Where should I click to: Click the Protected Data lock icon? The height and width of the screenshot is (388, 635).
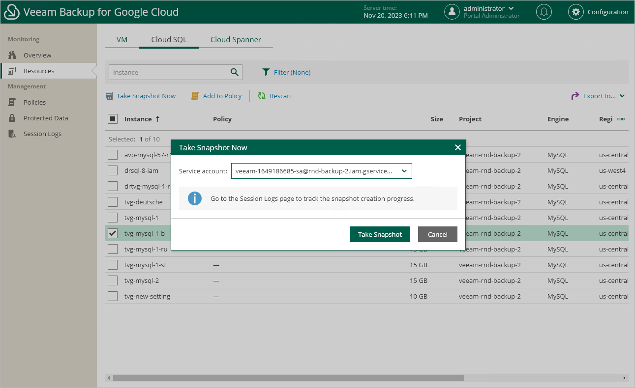[x=12, y=118]
